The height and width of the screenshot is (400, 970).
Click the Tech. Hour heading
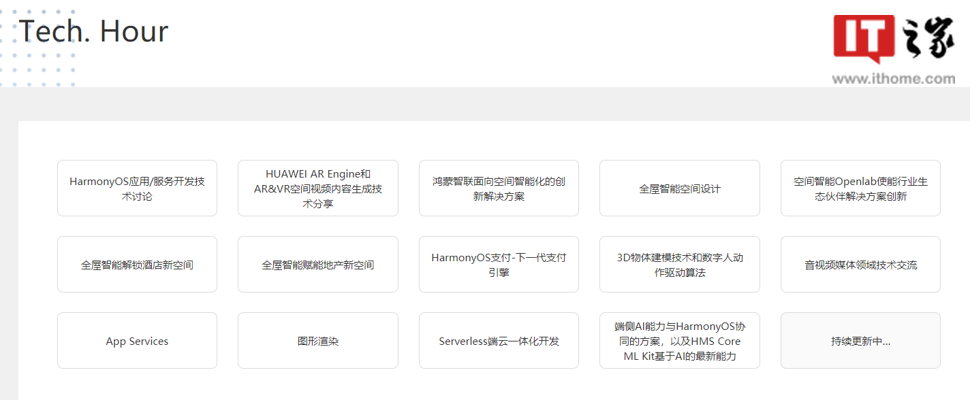point(93,31)
